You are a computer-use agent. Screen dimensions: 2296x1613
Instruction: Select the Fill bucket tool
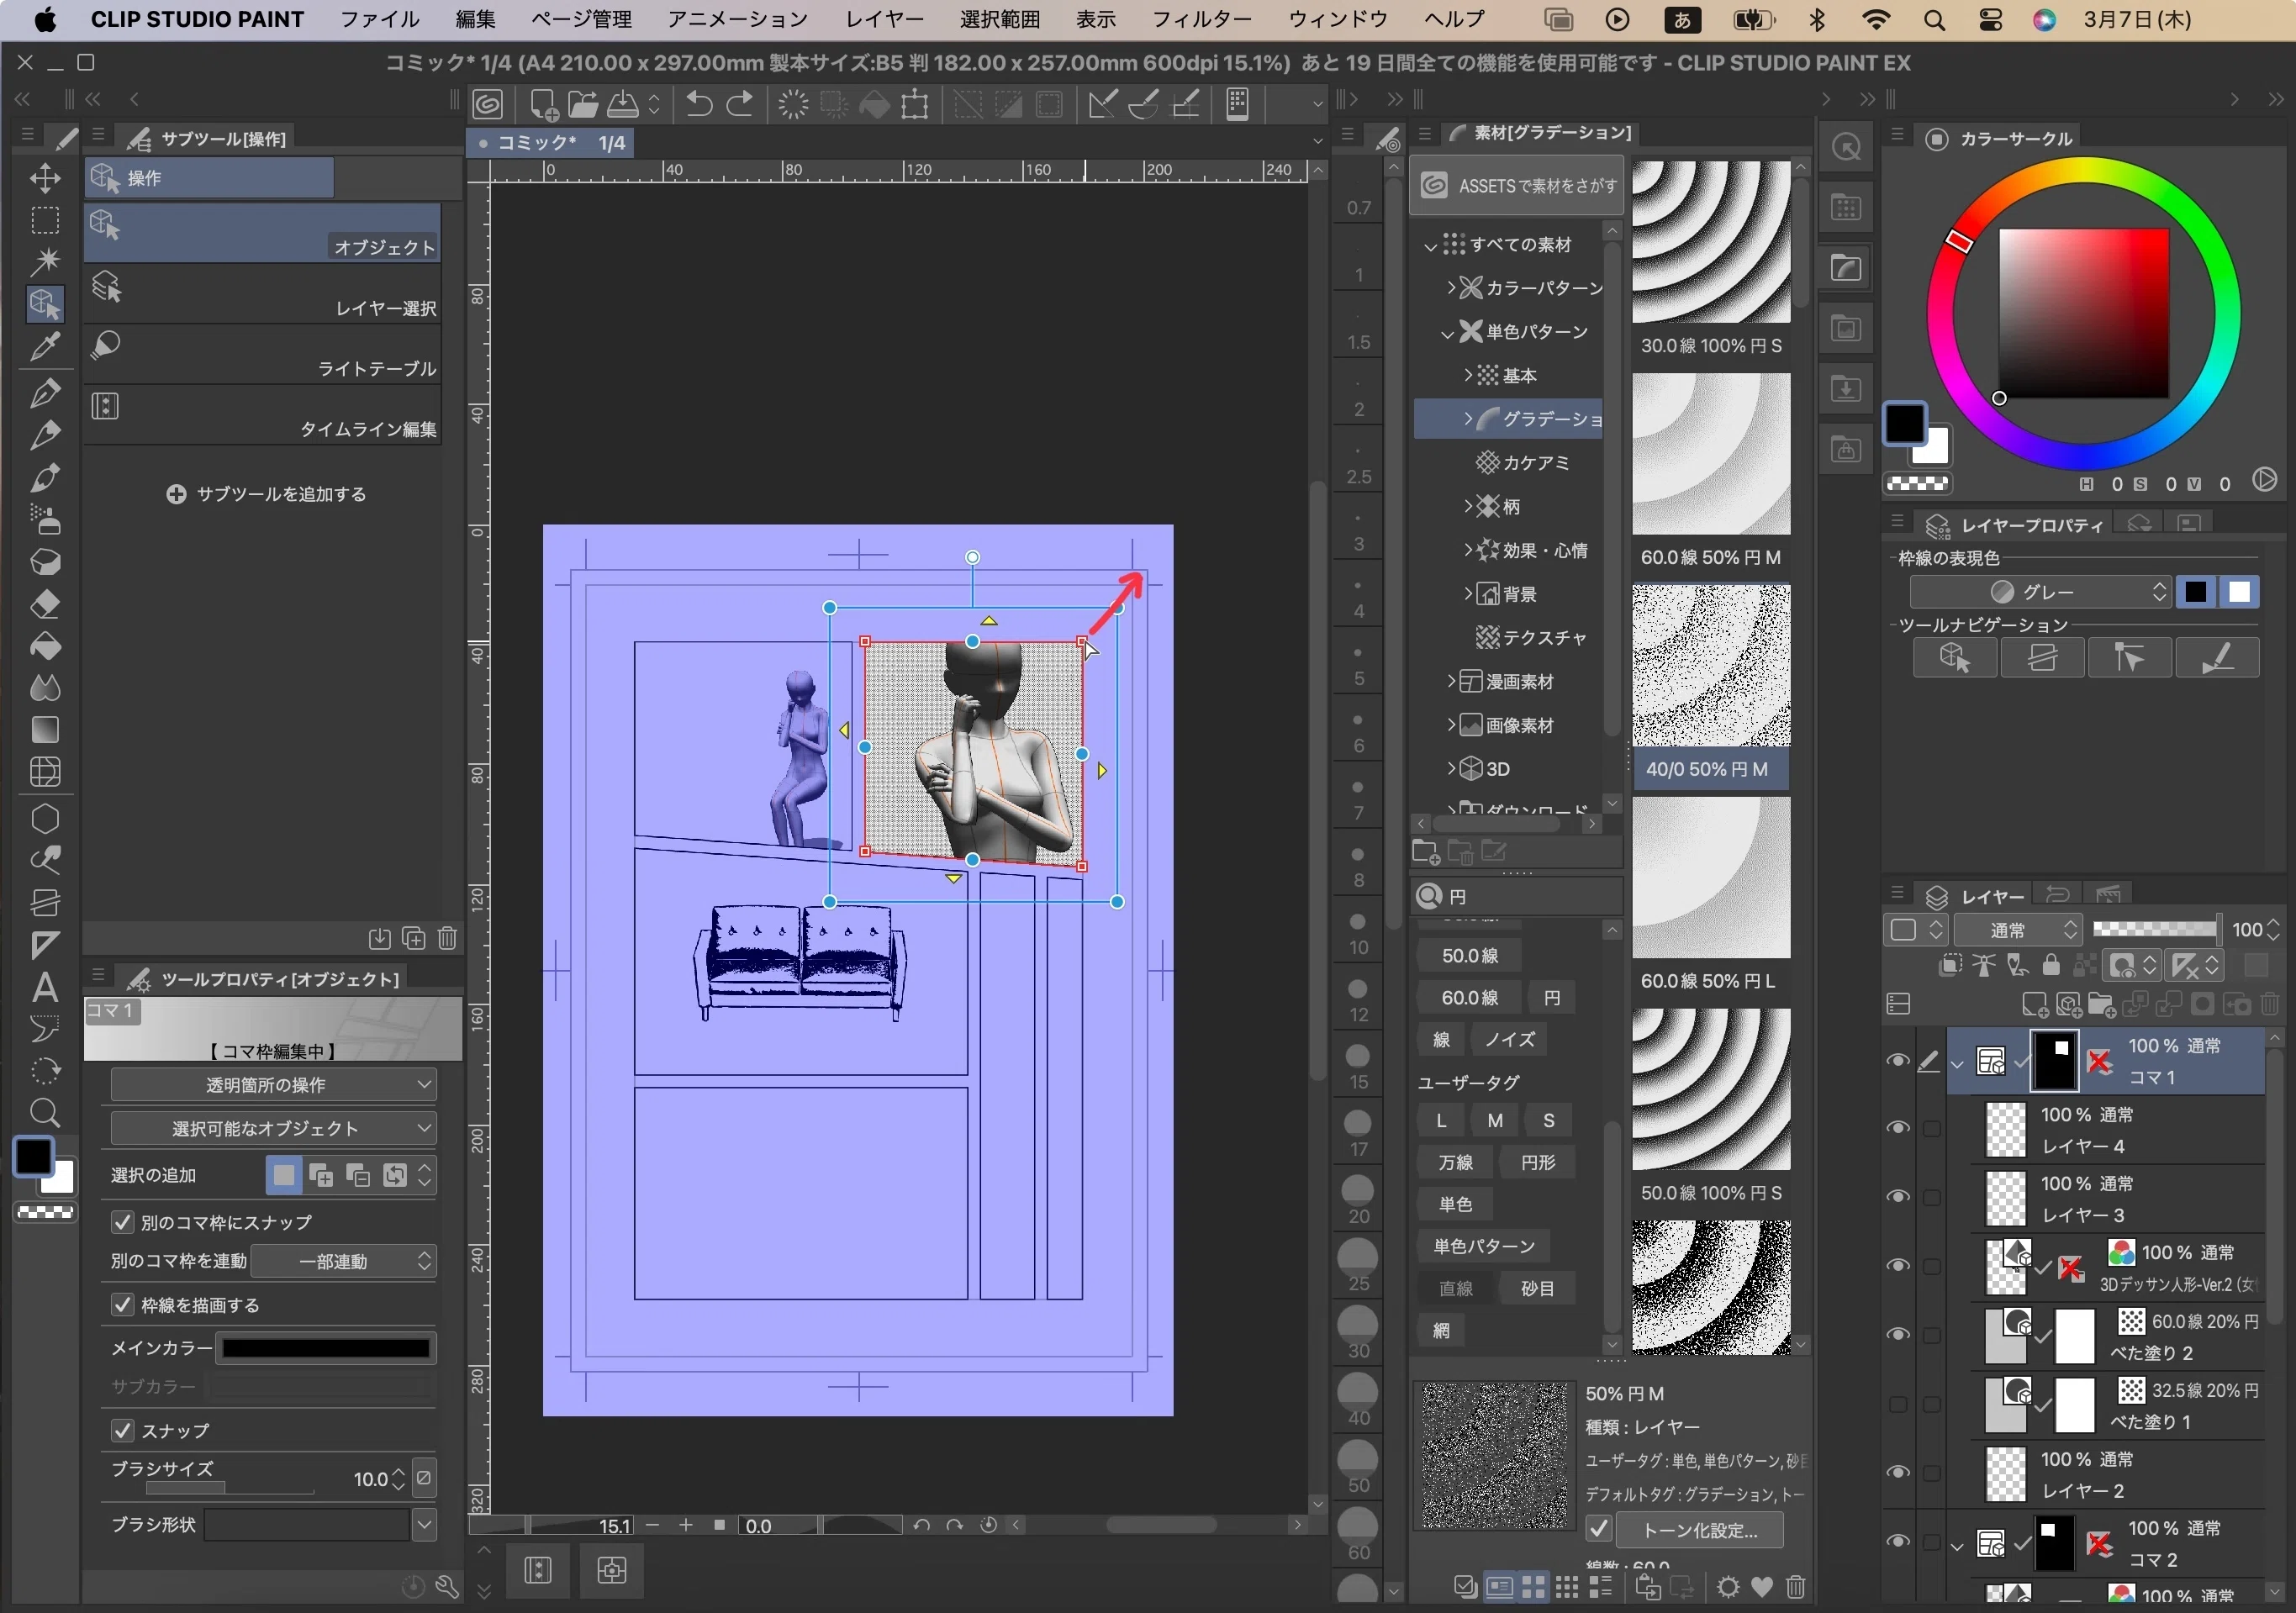click(x=45, y=647)
